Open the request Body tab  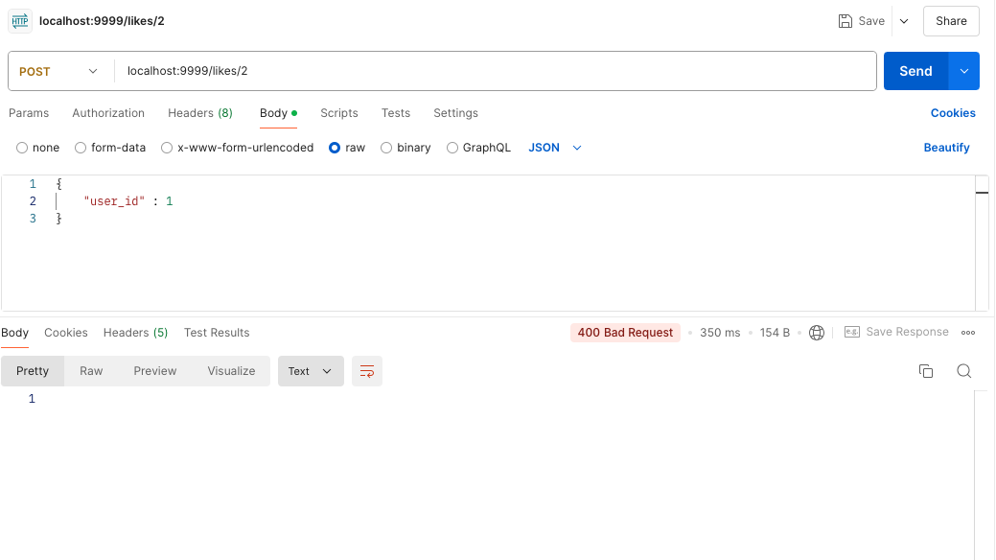coord(278,113)
